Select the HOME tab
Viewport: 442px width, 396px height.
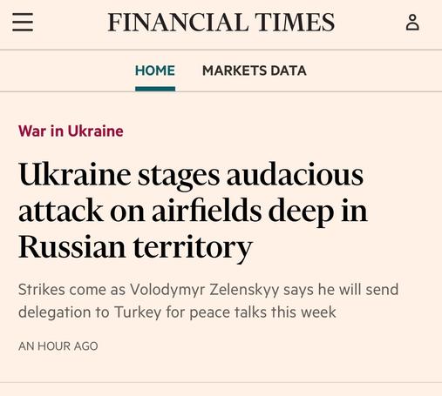pos(155,70)
